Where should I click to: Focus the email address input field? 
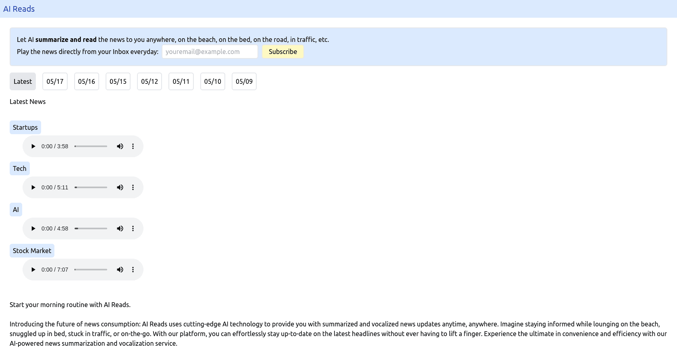tap(210, 52)
